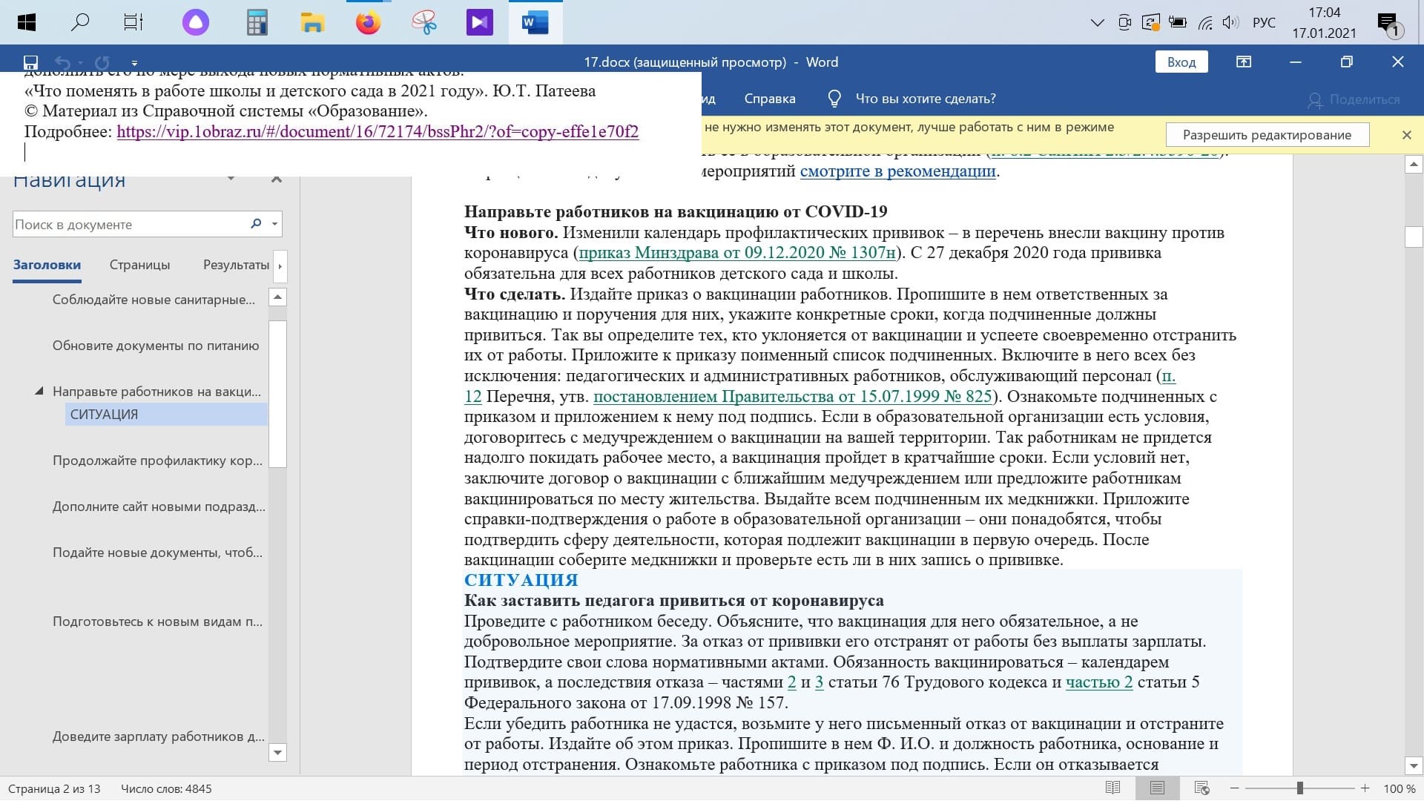Click Страница 2 из 13 in the status bar
The image size is (1424, 801).
point(54,789)
